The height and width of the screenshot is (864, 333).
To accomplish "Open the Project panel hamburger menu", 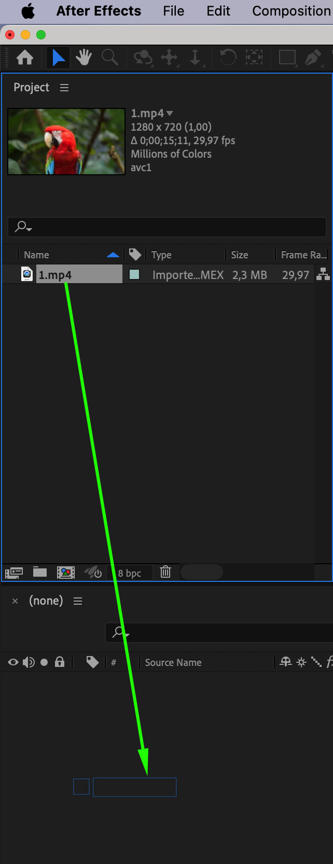I will click(x=64, y=88).
